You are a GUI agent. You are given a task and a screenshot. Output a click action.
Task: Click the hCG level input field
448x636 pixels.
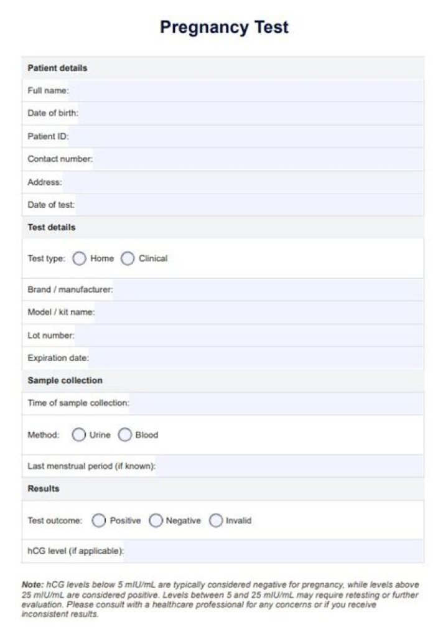click(274, 551)
